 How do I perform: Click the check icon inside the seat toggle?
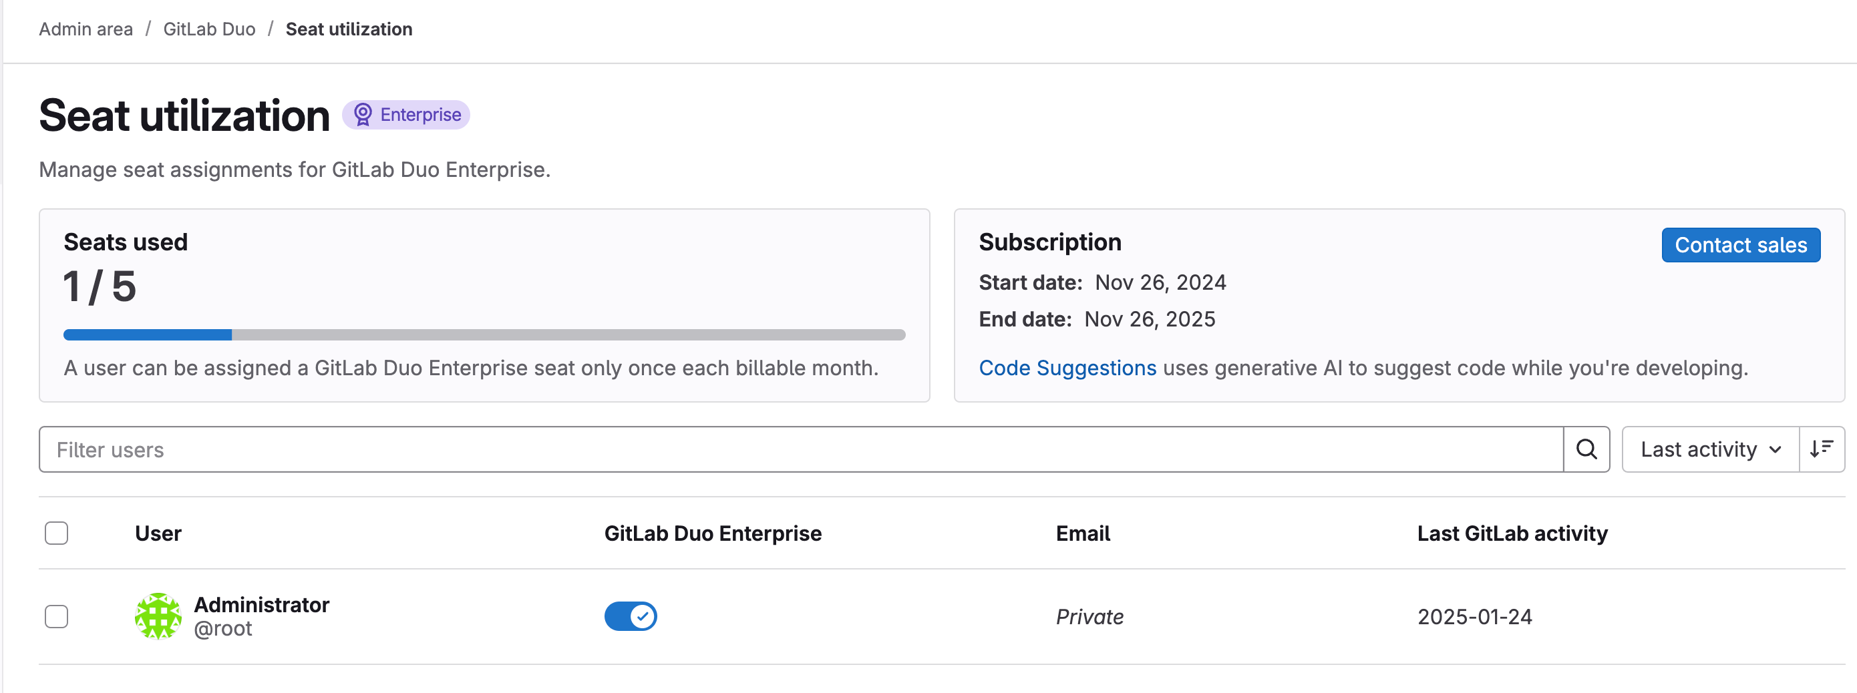pos(643,617)
